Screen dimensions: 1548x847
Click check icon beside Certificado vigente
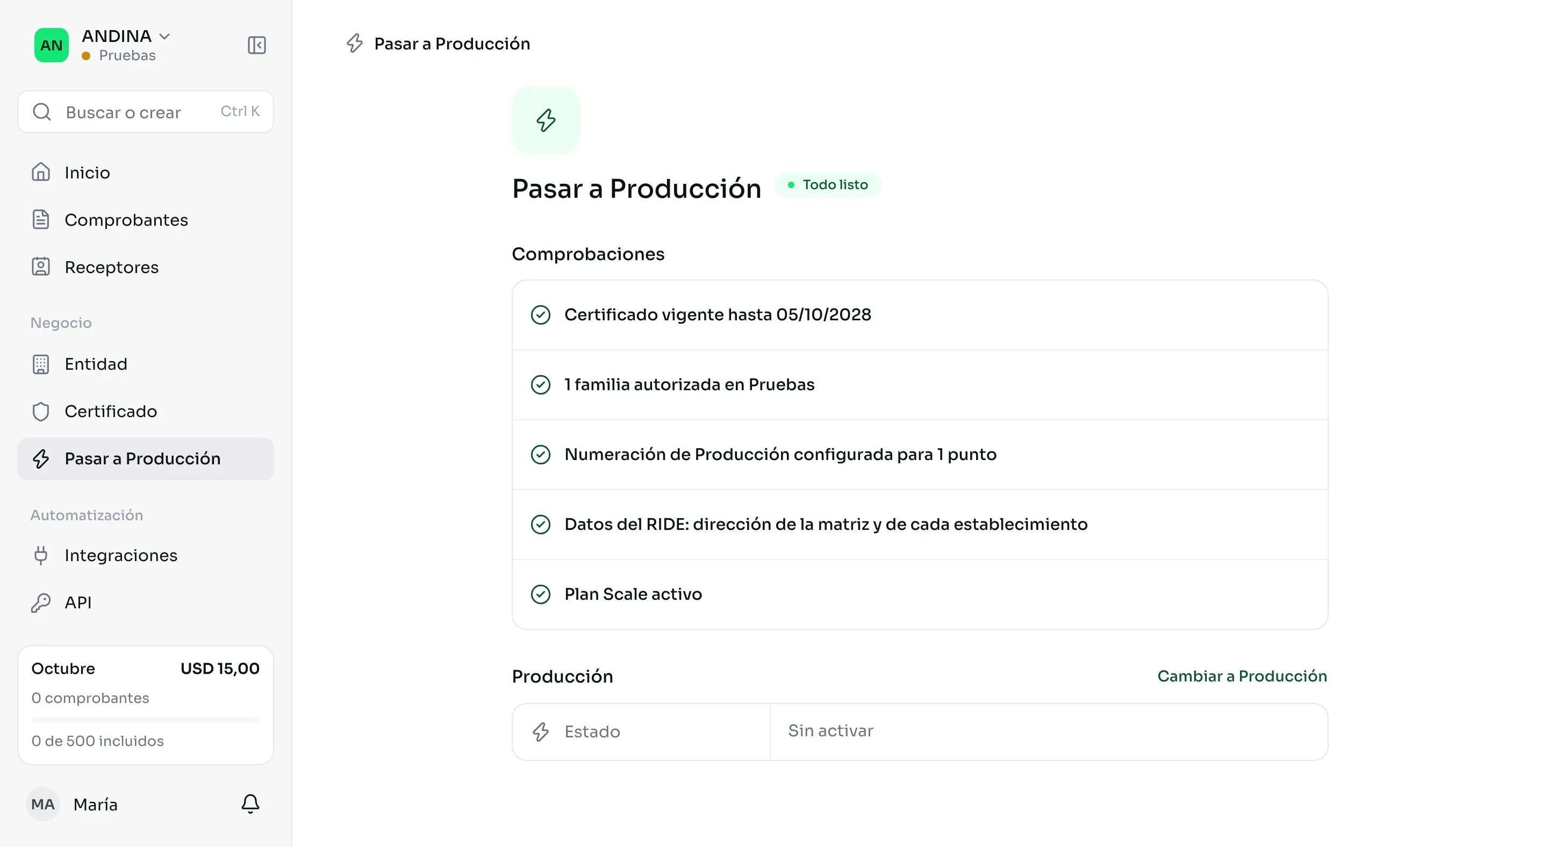541,315
